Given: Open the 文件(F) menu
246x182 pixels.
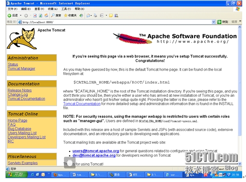Looking at the screenshot, I should [x=12, y=9].
